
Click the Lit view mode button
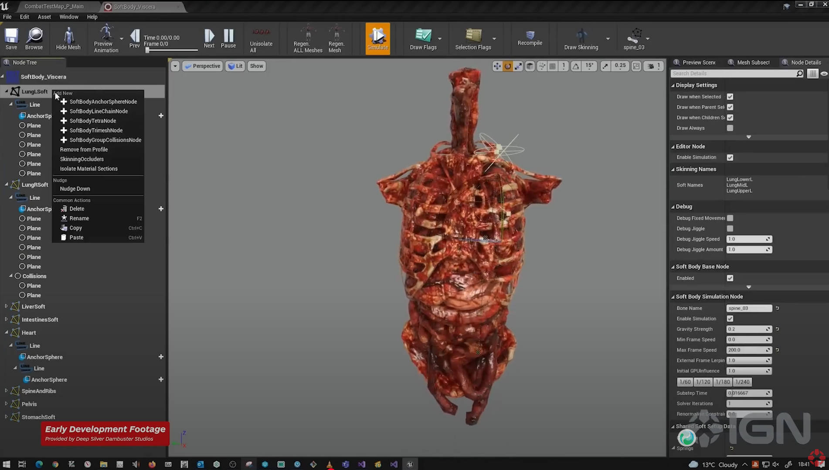(x=235, y=66)
